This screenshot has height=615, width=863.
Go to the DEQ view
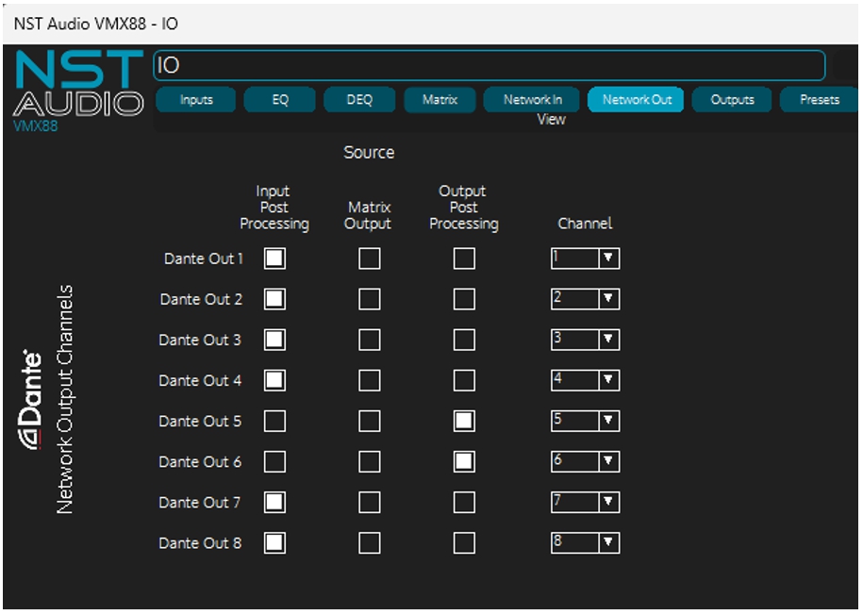[x=359, y=100]
